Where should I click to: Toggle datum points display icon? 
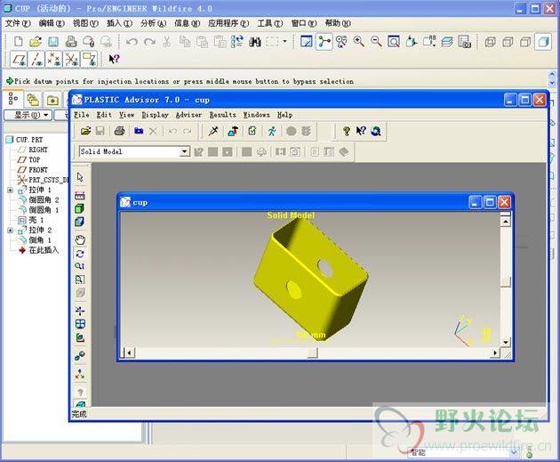click(53, 59)
